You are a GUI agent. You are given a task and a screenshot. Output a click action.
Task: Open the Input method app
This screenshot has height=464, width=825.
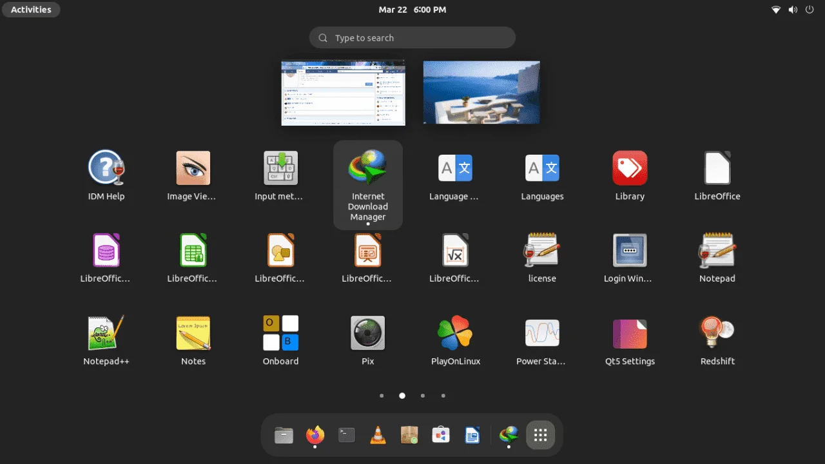tap(280, 176)
